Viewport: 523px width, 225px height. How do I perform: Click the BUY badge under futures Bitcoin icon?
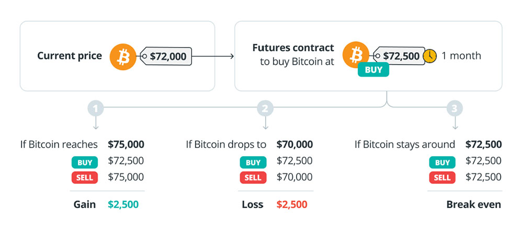373,69
